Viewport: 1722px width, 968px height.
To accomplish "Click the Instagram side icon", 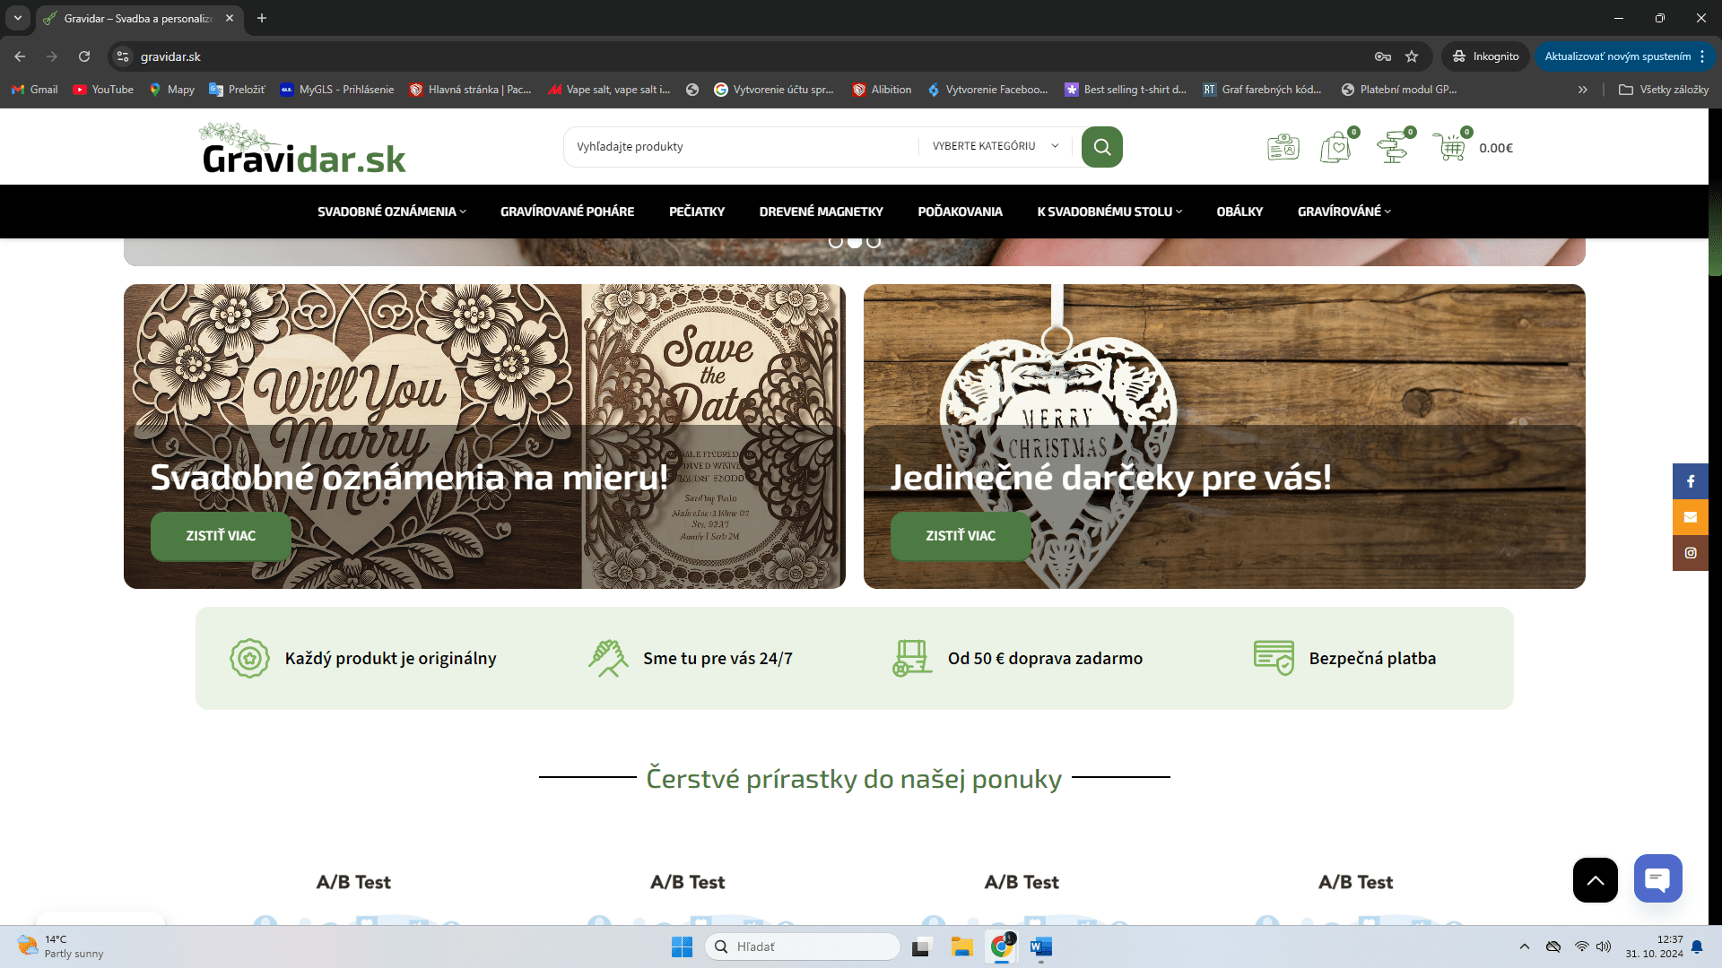I will click(1691, 553).
